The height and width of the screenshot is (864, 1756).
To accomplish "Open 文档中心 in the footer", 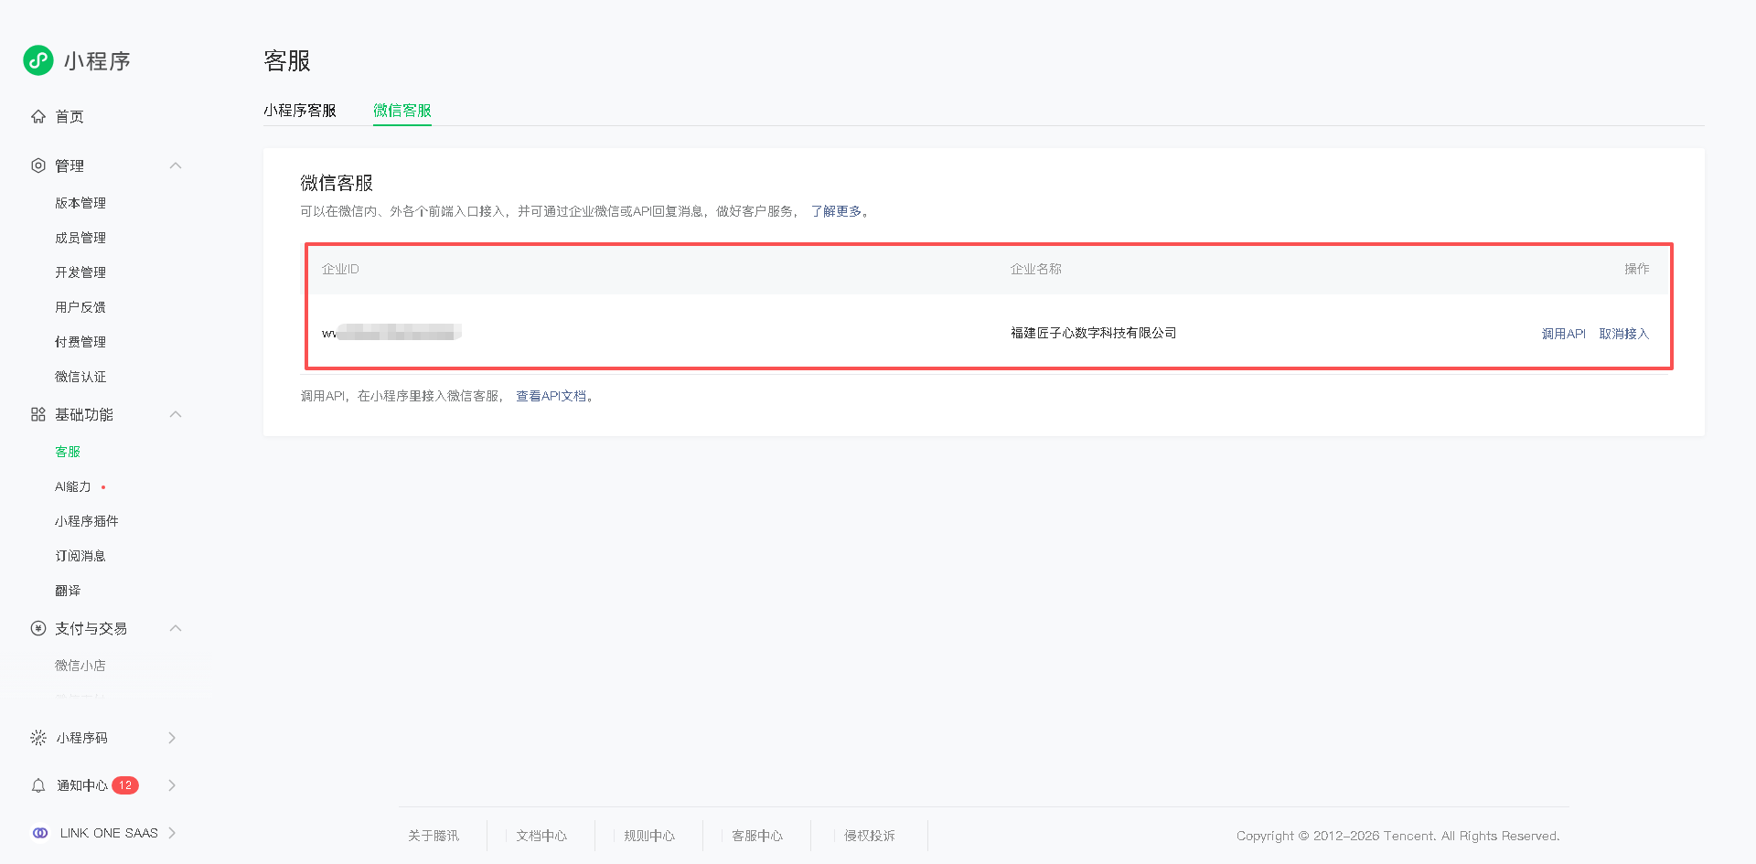I will (x=541, y=836).
